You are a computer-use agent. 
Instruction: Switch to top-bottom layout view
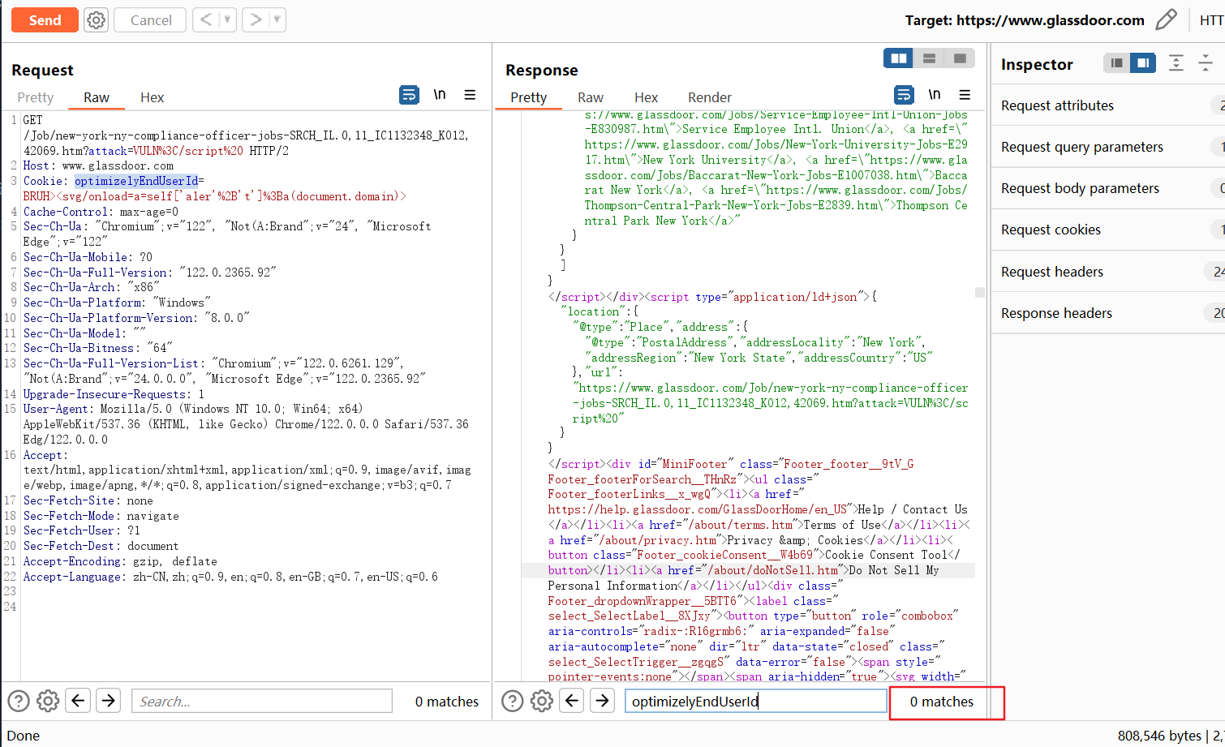coord(929,58)
